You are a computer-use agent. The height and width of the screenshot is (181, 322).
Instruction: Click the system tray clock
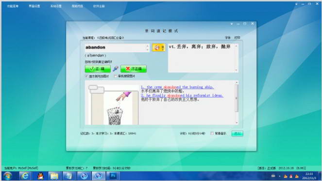[x=309, y=176]
